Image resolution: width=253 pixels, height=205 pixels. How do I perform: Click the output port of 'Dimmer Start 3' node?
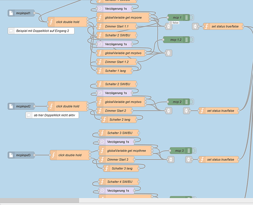click(134, 159)
